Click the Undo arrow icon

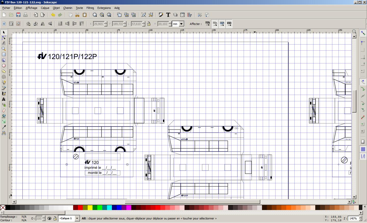coord(53,15)
